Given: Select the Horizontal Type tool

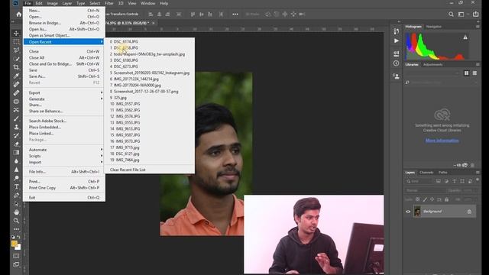Looking at the screenshot, I should tap(16, 186).
